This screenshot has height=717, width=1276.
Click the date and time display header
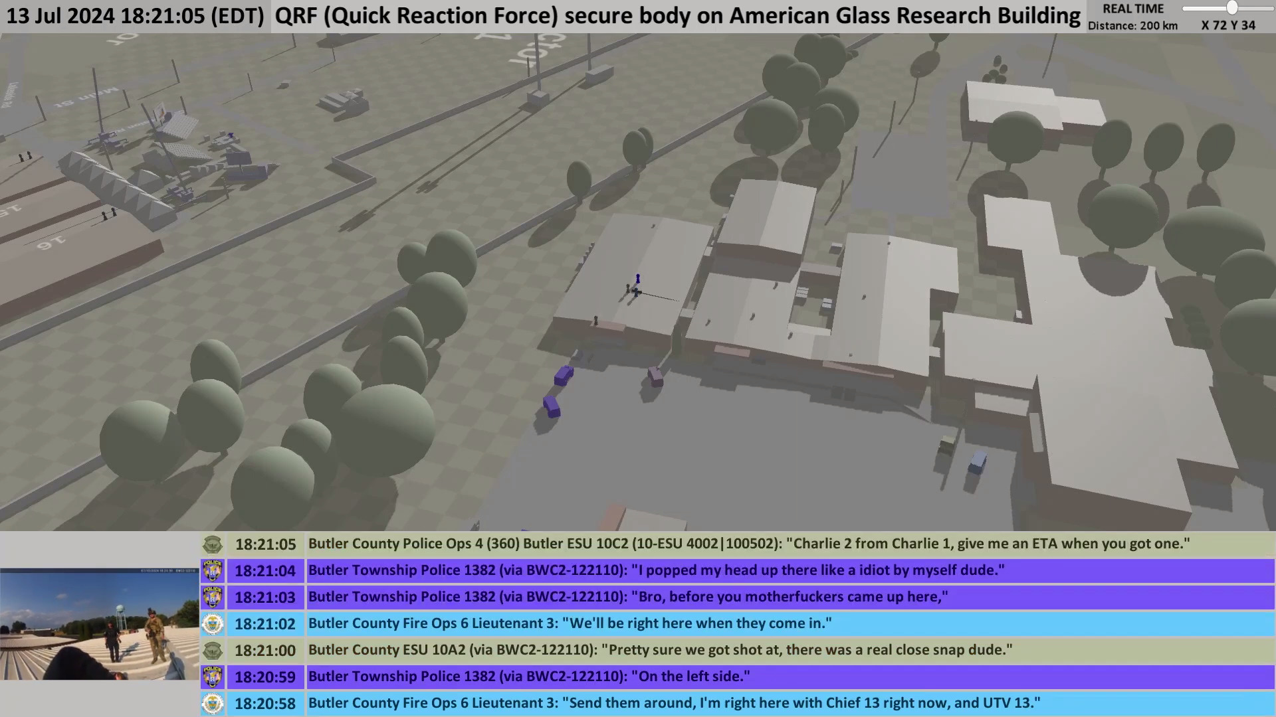click(136, 16)
